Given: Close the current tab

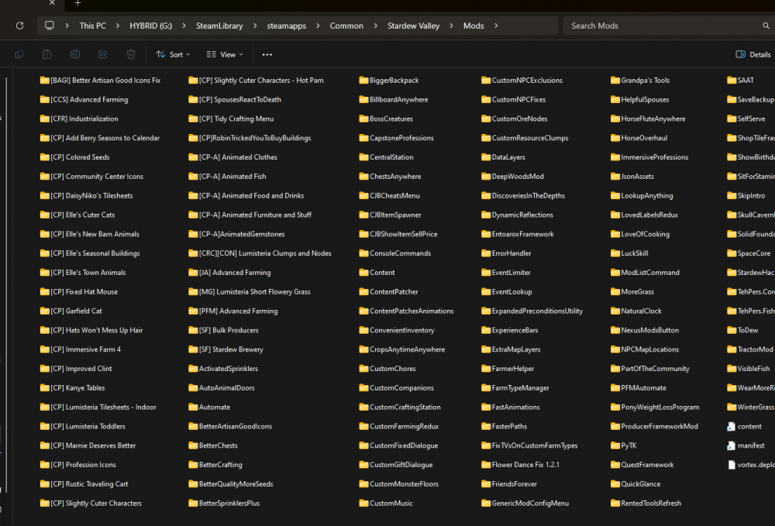Looking at the screenshot, I should tap(53, 3).
